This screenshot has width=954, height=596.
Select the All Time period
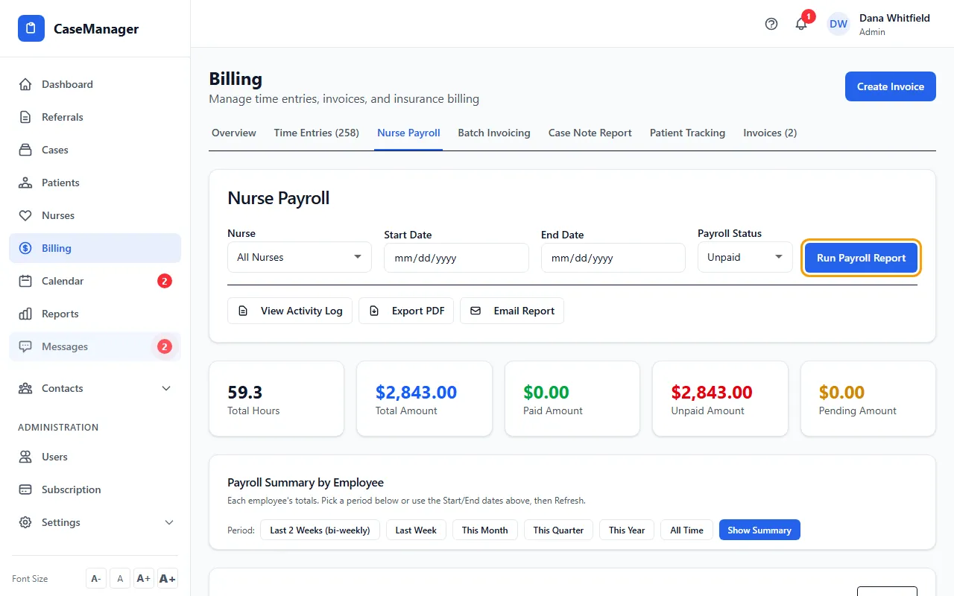[x=686, y=530]
